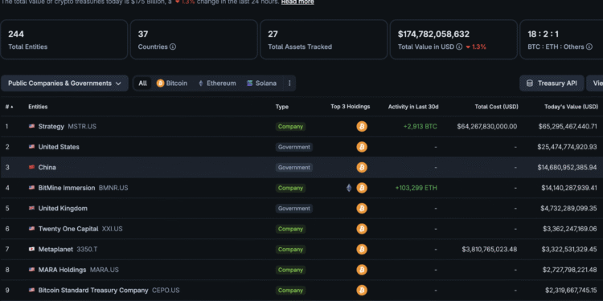Image resolution: width=603 pixels, height=301 pixels.
Task: Click the +2,913 BTC activity value
Action: (x=420, y=126)
